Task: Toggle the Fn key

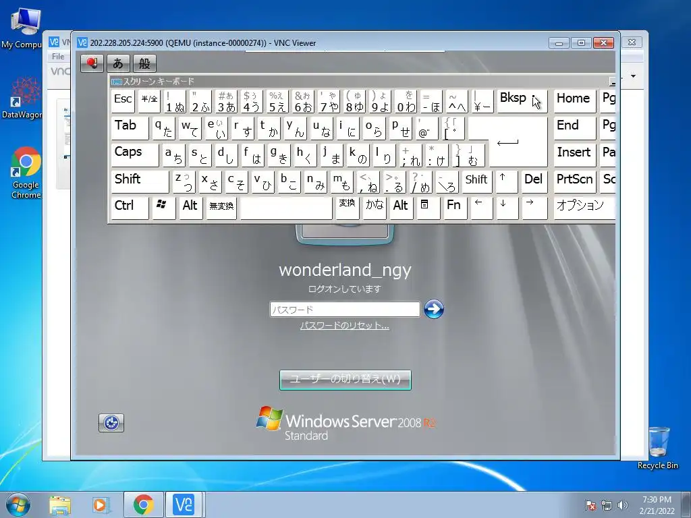Action: [455, 208]
